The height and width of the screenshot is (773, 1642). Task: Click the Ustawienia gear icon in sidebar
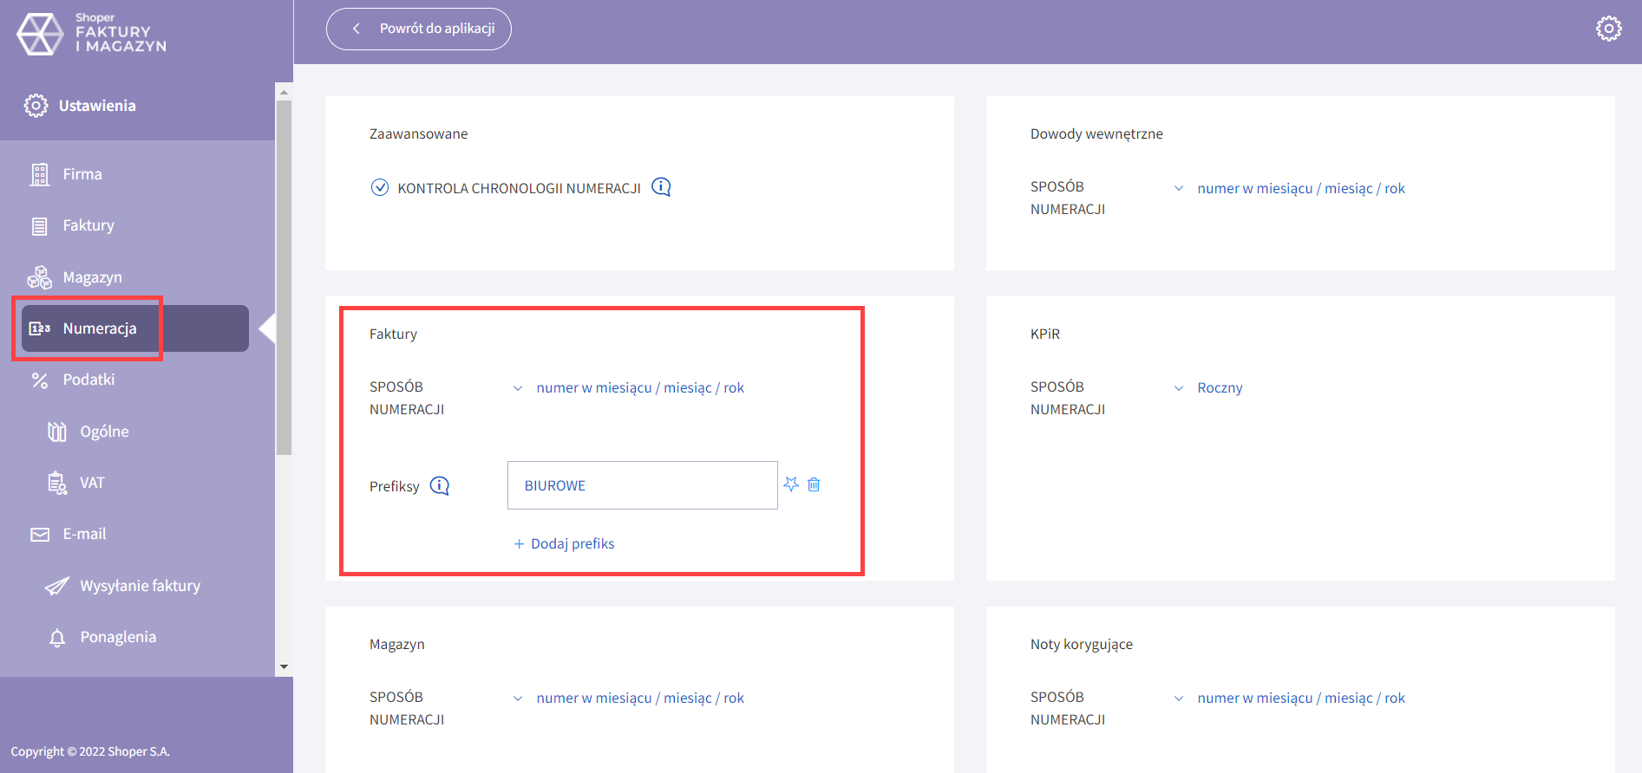(x=36, y=106)
